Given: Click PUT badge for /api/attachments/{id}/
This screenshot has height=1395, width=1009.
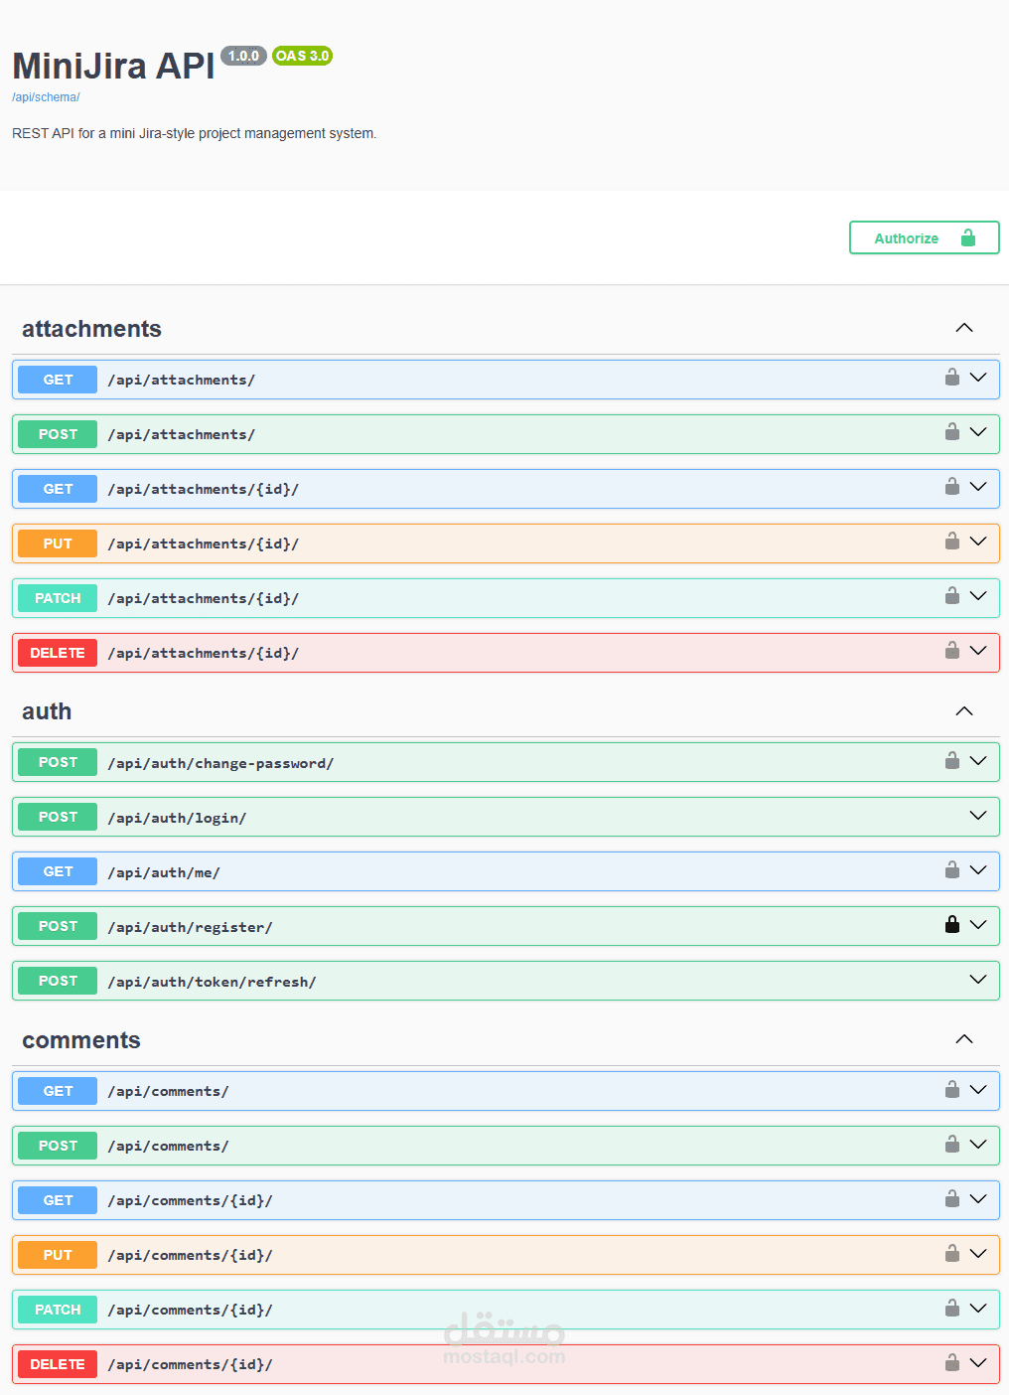Looking at the screenshot, I should coord(58,543).
